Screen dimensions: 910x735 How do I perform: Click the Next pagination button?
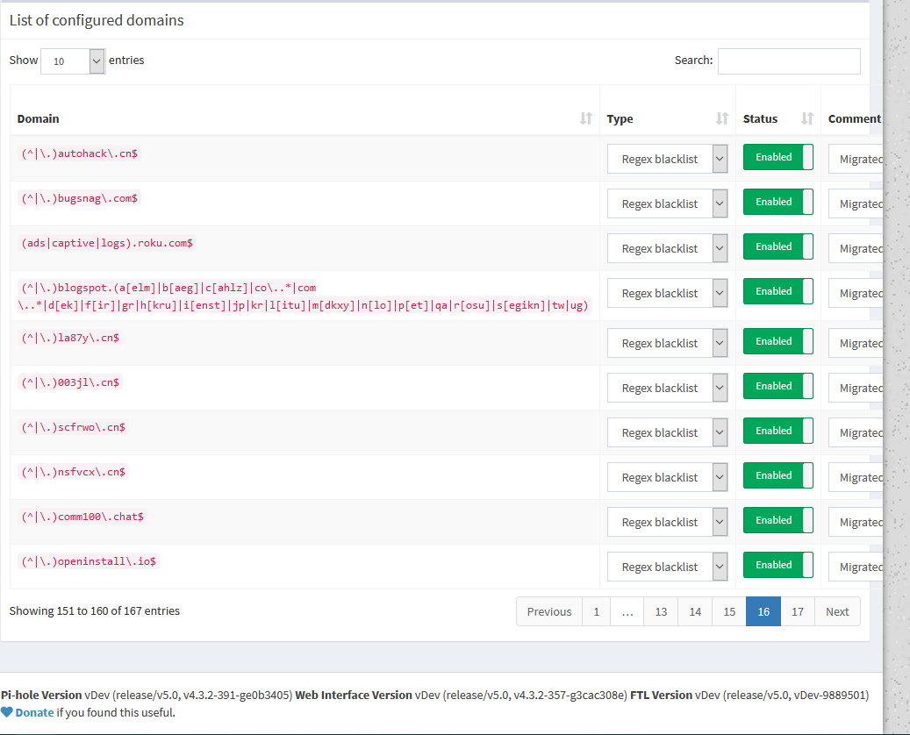(x=836, y=611)
